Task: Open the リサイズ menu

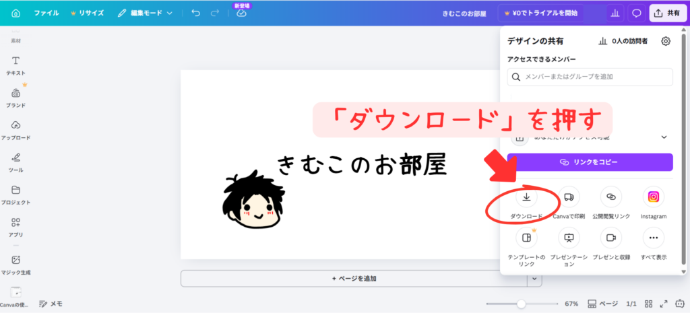Action: click(87, 13)
